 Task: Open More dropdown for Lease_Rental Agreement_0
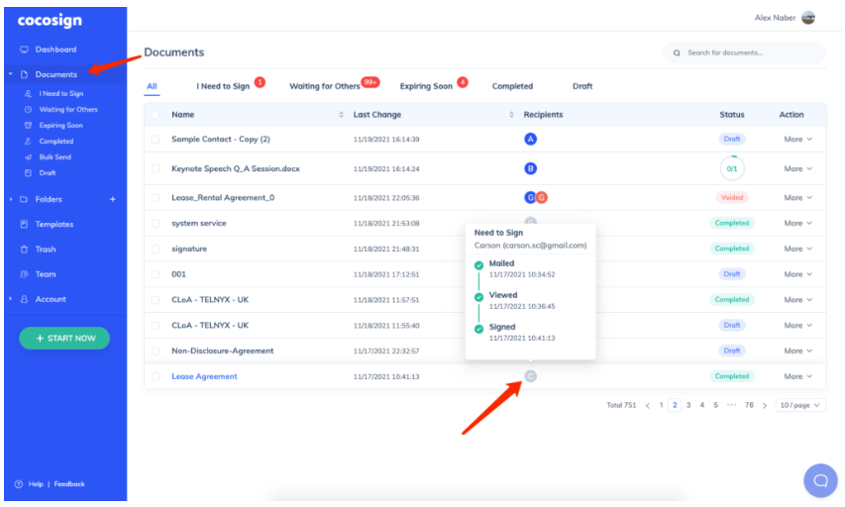point(797,198)
